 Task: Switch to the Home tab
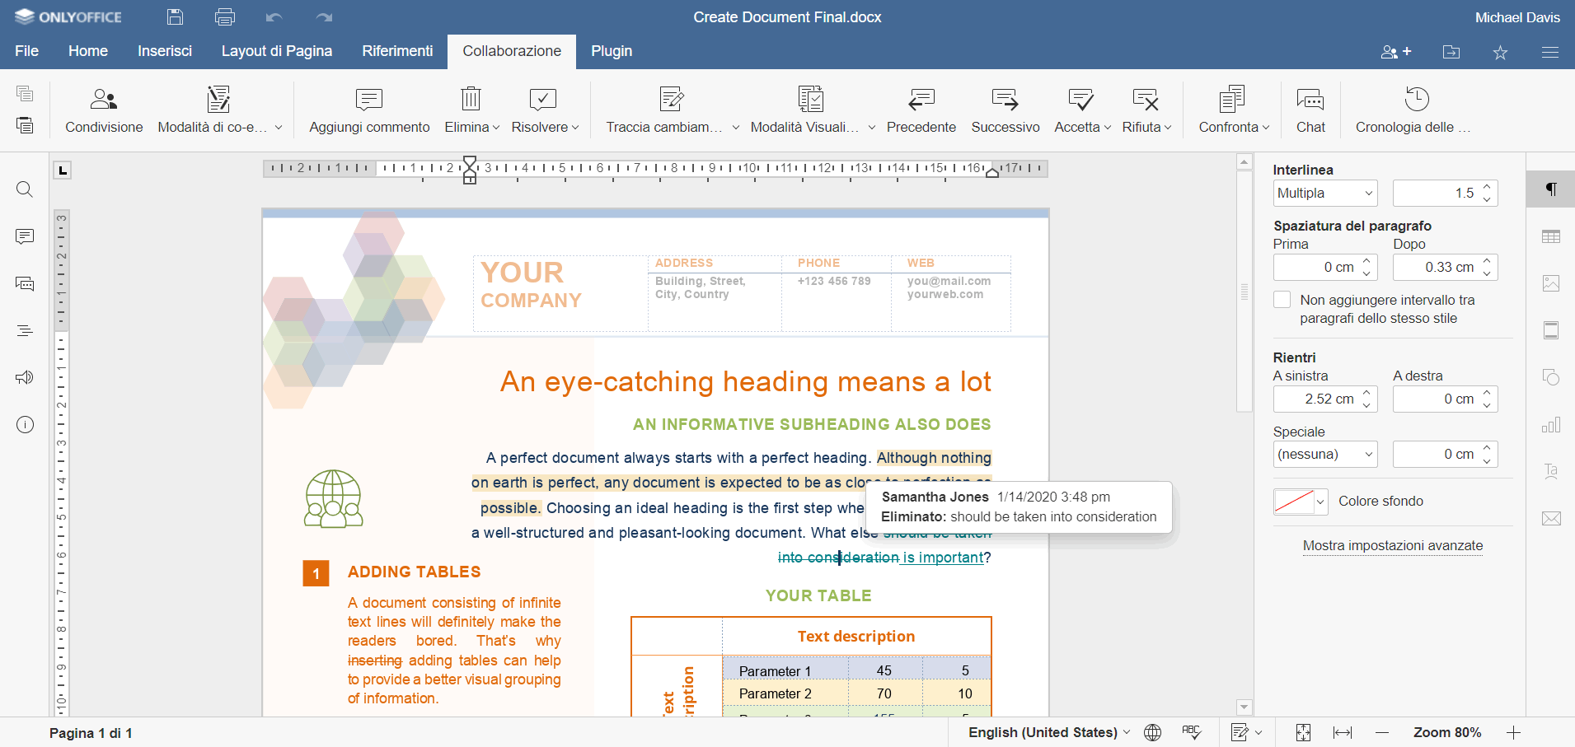pos(88,51)
